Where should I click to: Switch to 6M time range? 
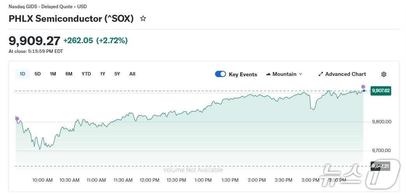pyautogui.click(x=69, y=74)
